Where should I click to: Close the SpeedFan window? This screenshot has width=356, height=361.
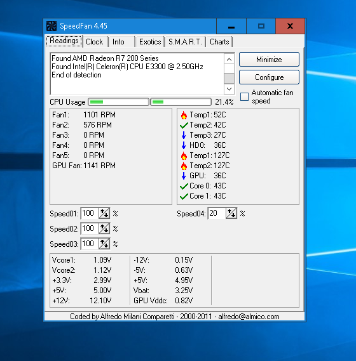[290, 26]
